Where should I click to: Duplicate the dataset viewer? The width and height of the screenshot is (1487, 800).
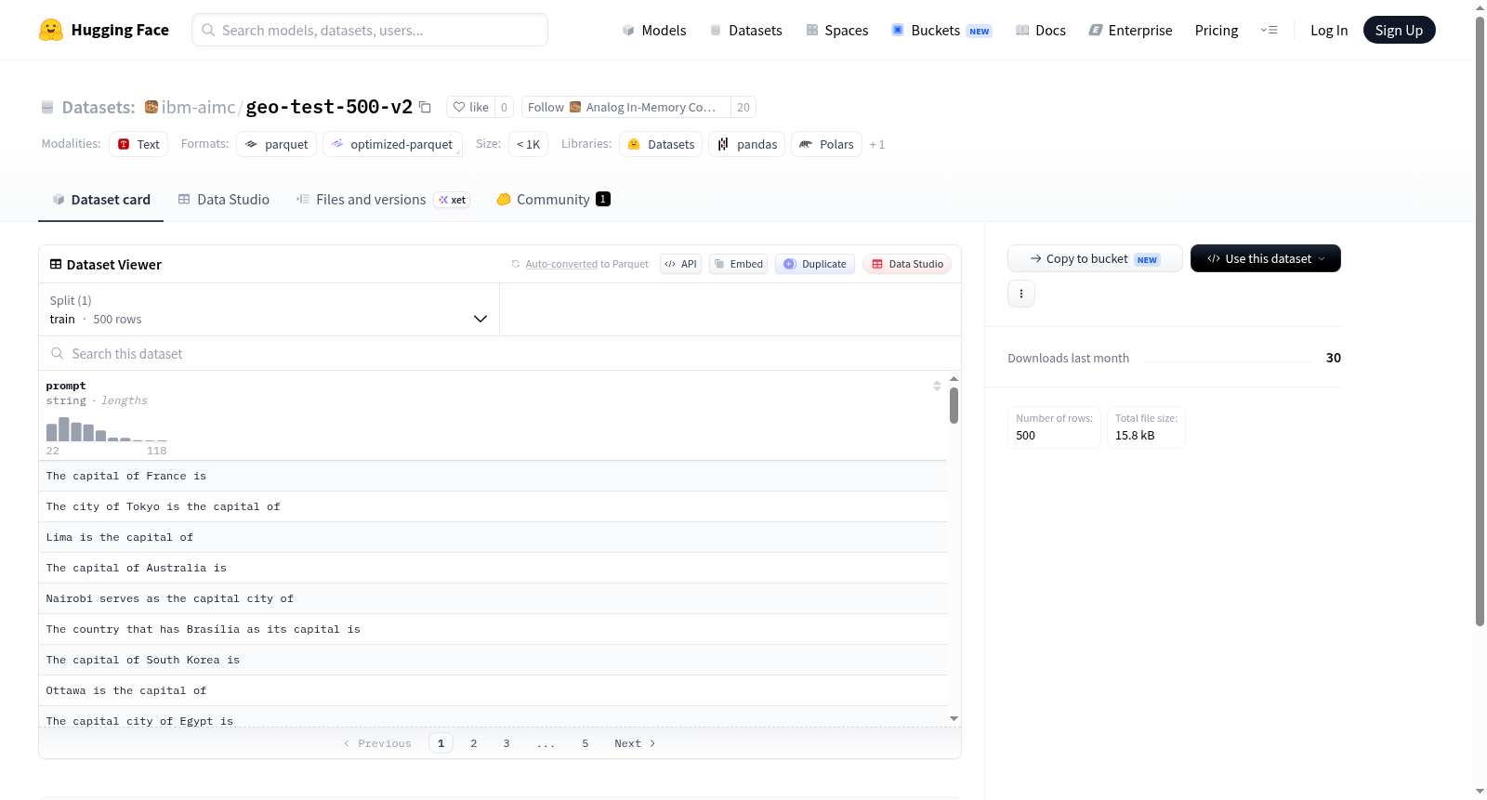point(815,264)
